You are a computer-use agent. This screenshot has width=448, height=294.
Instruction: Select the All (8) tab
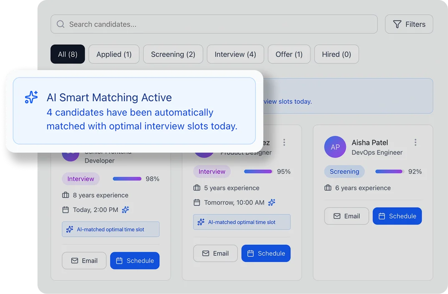click(x=68, y=54)
